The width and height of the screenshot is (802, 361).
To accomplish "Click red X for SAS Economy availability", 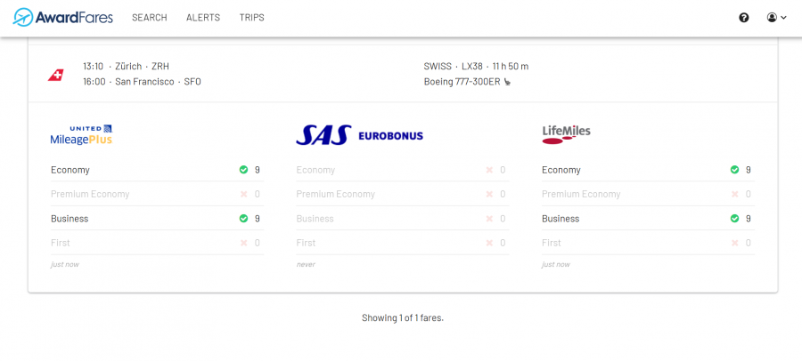I will [x=488, y=170].
